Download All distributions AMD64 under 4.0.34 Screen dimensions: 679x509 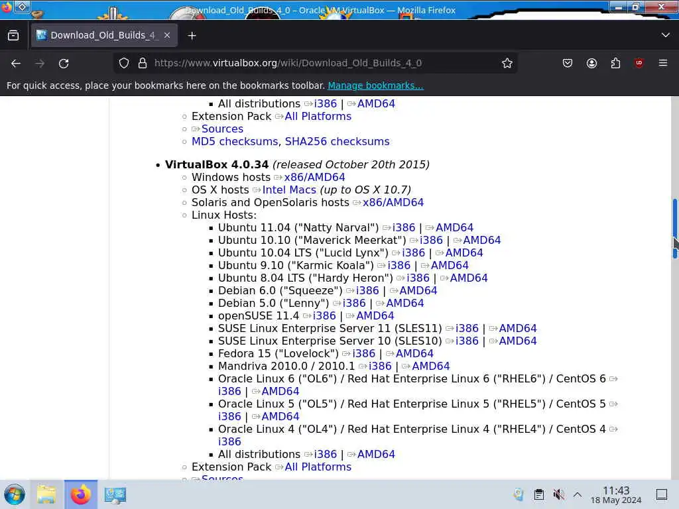377,455
